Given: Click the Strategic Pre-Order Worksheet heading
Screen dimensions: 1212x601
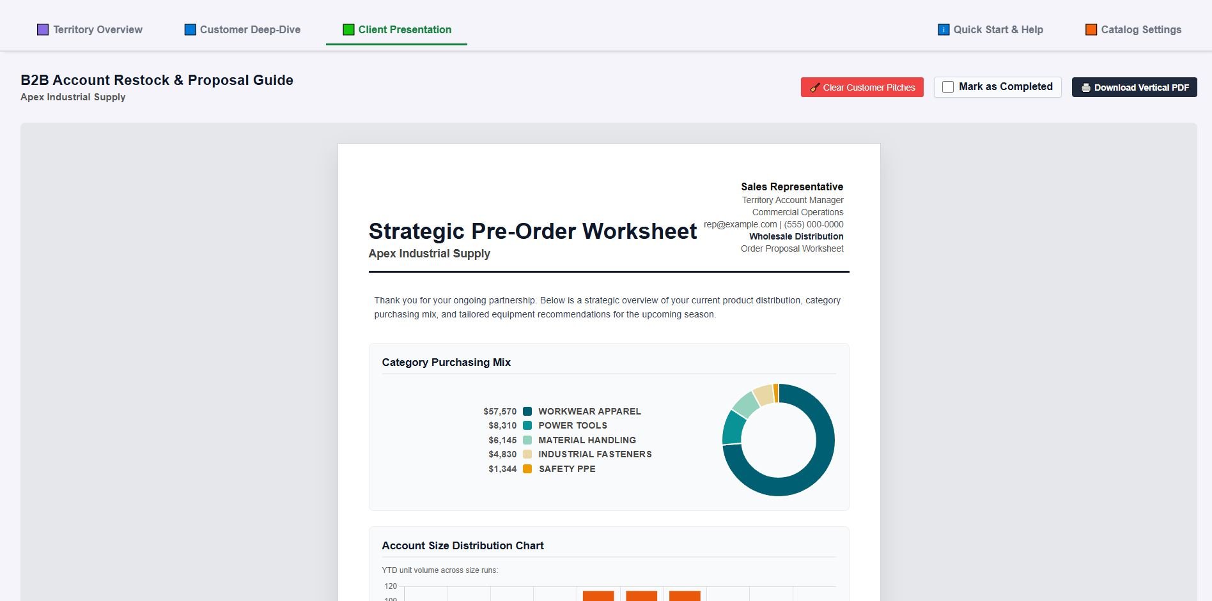Looking at the screenshot, I should point(532,231).
